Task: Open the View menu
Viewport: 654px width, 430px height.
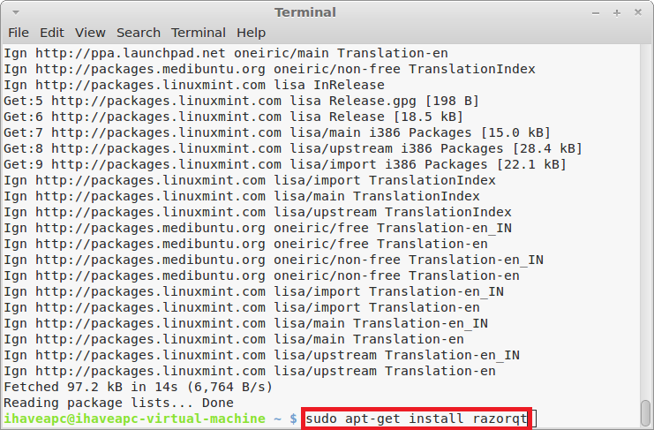Action: pos(90,33)
